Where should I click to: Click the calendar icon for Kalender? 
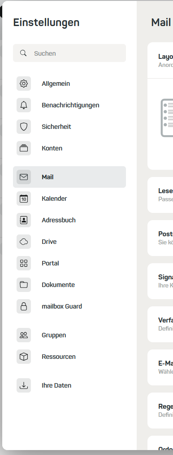pos(24,199)
